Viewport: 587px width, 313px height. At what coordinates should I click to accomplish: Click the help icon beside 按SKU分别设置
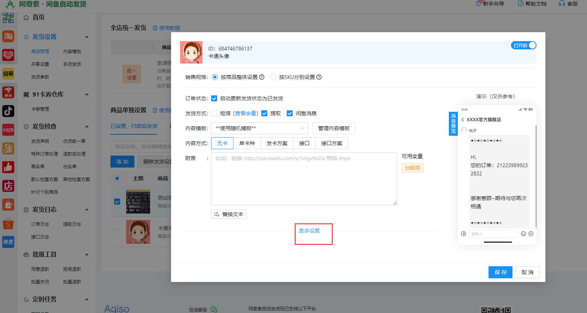[319, 77]
